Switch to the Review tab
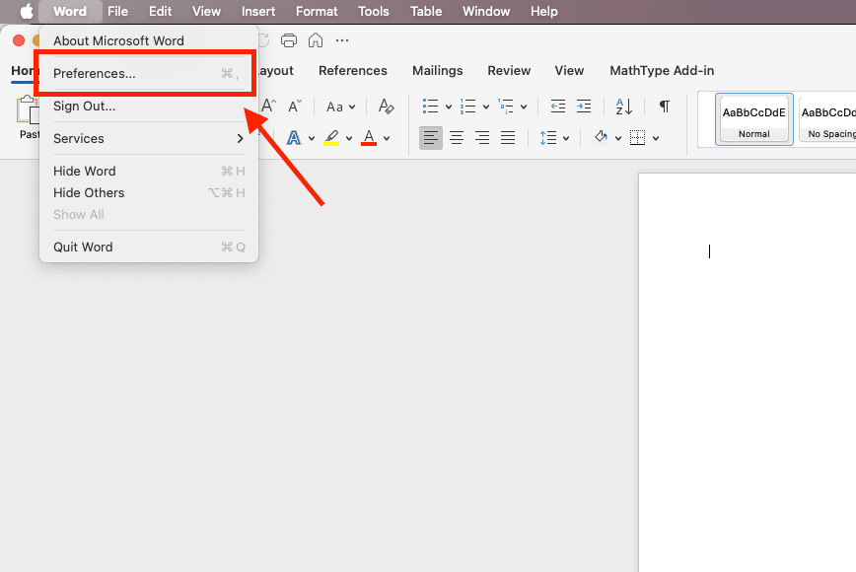The image size is (856, 572). point(509,70)
